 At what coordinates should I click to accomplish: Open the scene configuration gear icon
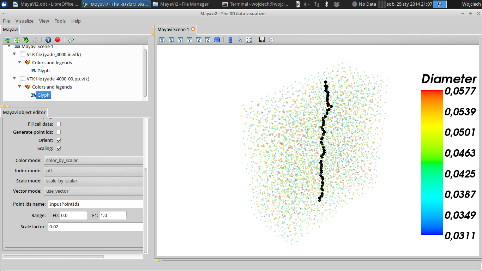tap(271, 40)
